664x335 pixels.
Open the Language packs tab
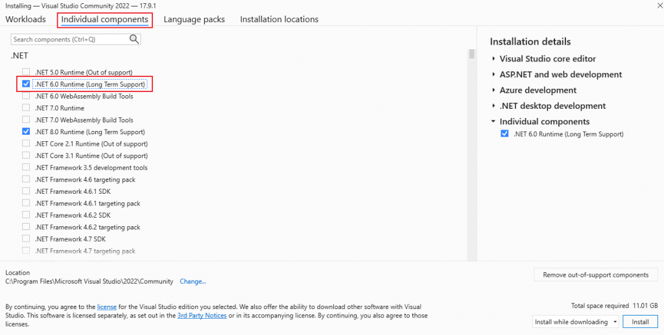(194, 19)
